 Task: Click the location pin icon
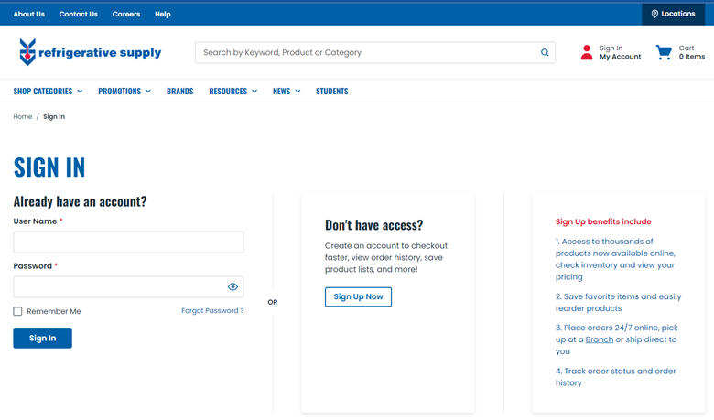654,14
